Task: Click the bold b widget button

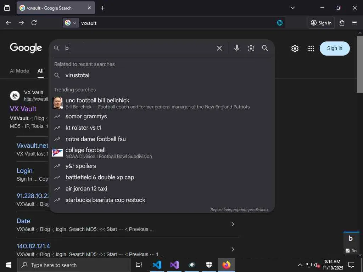Action: tap(351, 238)
